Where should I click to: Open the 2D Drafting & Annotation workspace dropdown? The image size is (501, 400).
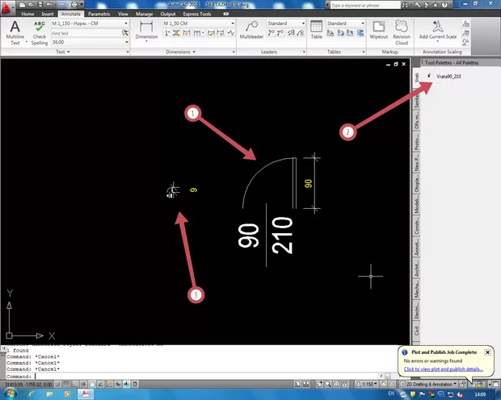pyautogui.click(x=427, y=383)
